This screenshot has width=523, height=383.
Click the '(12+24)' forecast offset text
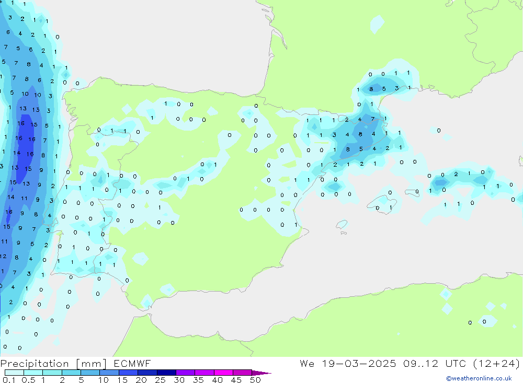pos(496,363)
